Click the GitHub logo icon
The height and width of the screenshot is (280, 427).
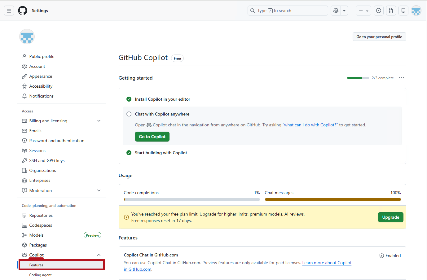pos(23,11)
